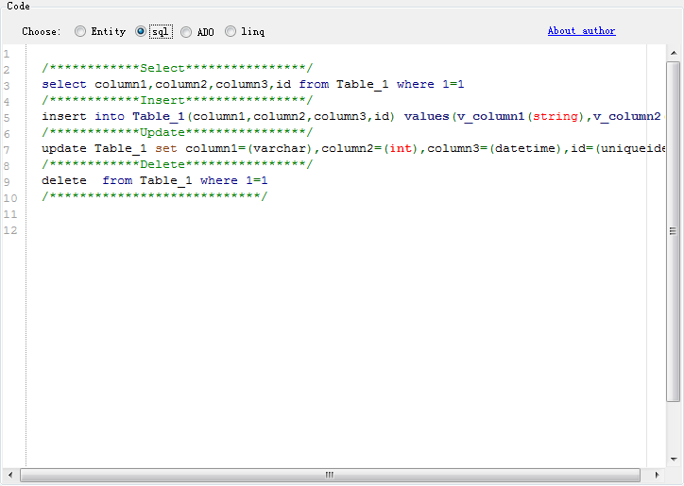Click the 'set' keyword on line 7
Screen dimensions: 684x486
(x=166, y=149)
